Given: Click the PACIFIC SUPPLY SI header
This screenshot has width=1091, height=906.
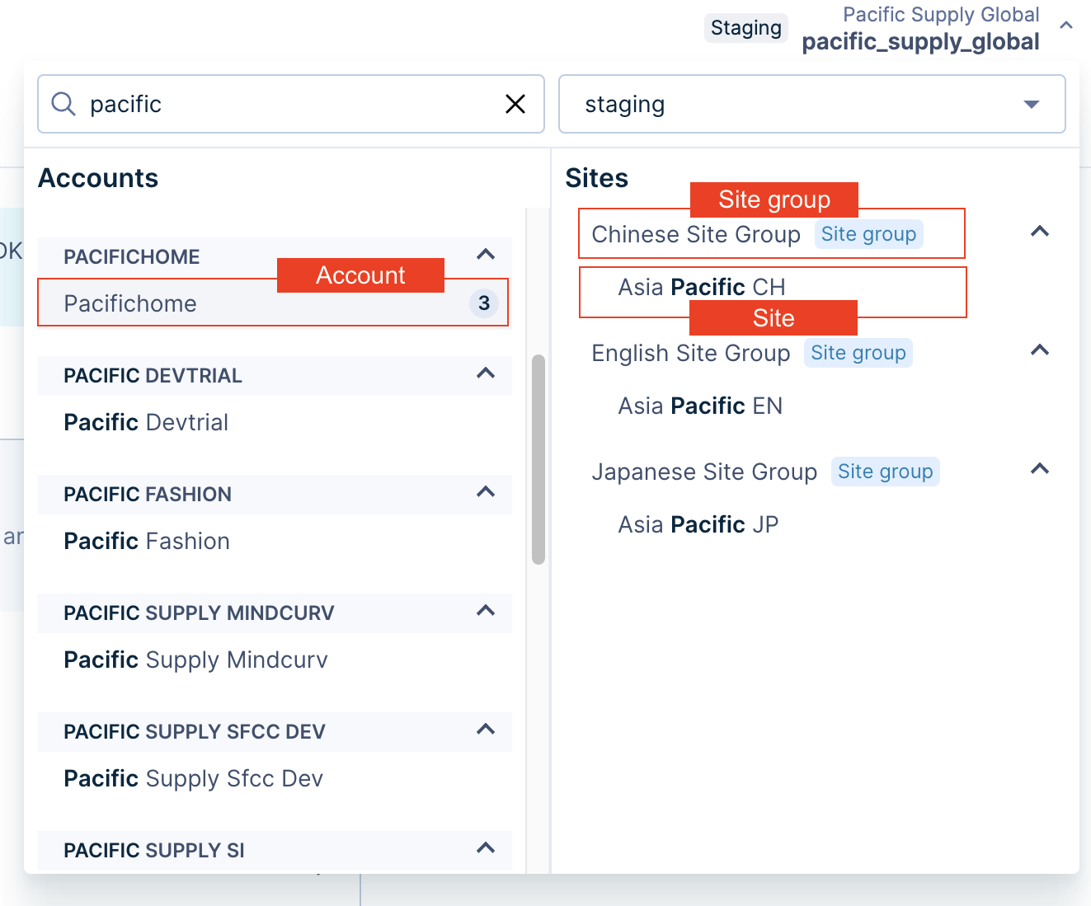Looking at the screenshot, I should [x=275, y=850].
